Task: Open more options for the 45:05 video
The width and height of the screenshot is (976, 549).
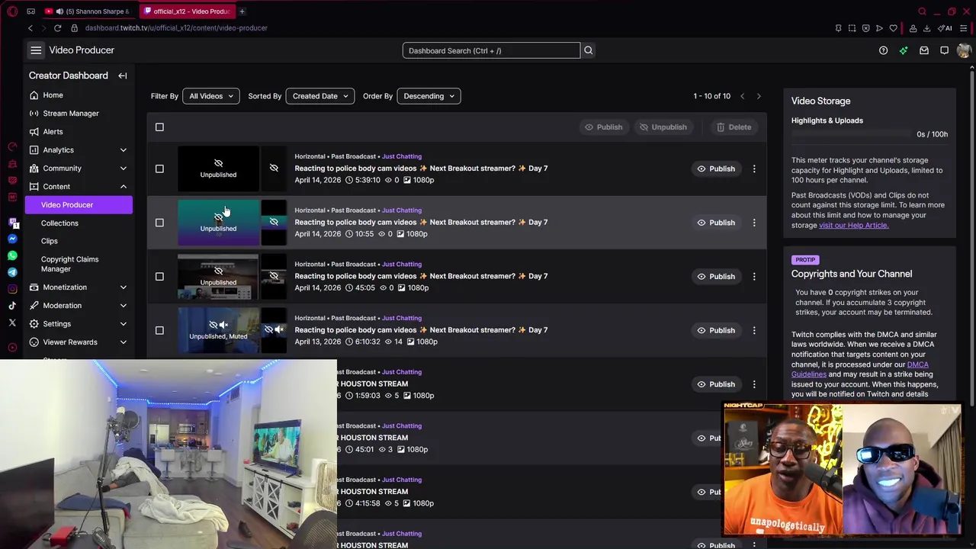Action: pyautogui.click(x=754, y=276)
